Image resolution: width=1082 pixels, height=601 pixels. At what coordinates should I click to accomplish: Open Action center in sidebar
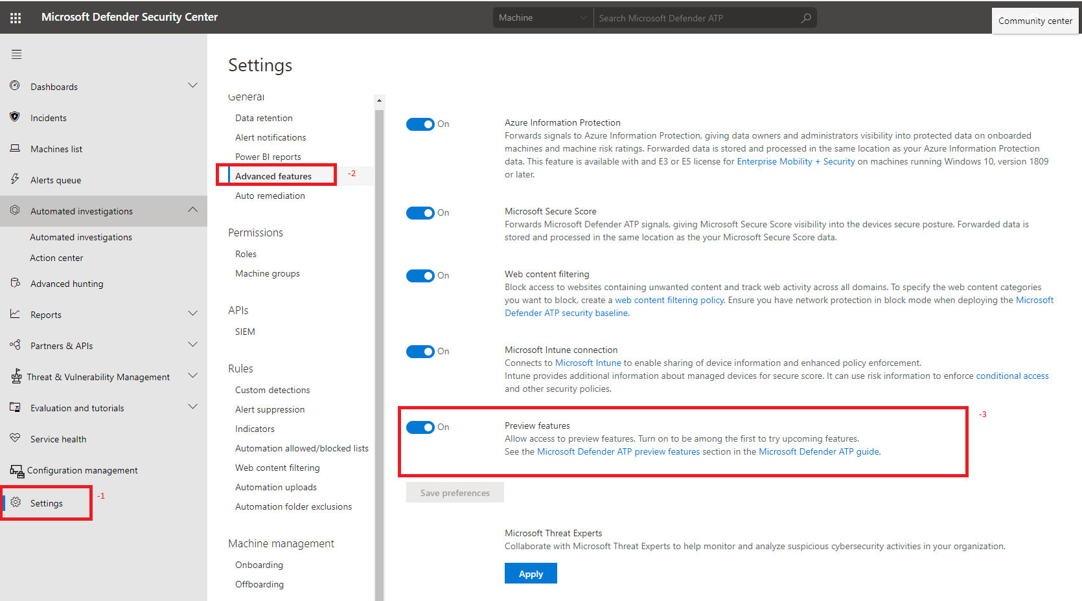click(56, 258)
